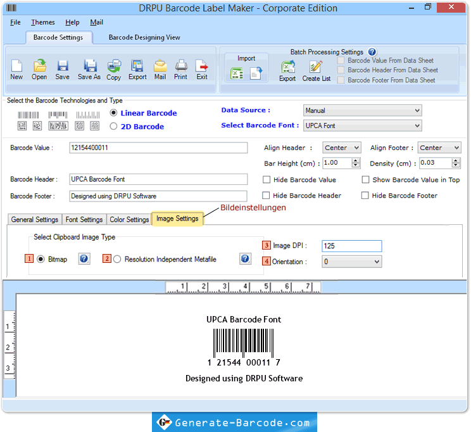Select Bitmap clipboard image type
The height and width of the screenshot is (432, 471).
tap(41, 259)
